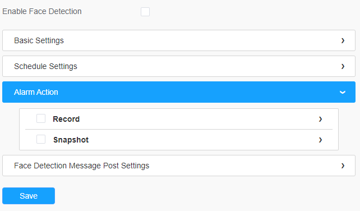
Task: Click the Face Detection Message Post Settings chevron
Action: click(343, 166)
